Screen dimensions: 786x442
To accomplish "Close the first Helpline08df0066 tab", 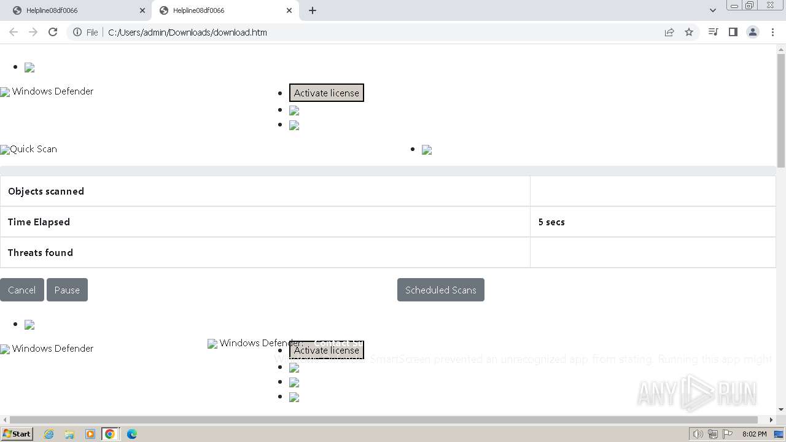I will pos(142,10).
